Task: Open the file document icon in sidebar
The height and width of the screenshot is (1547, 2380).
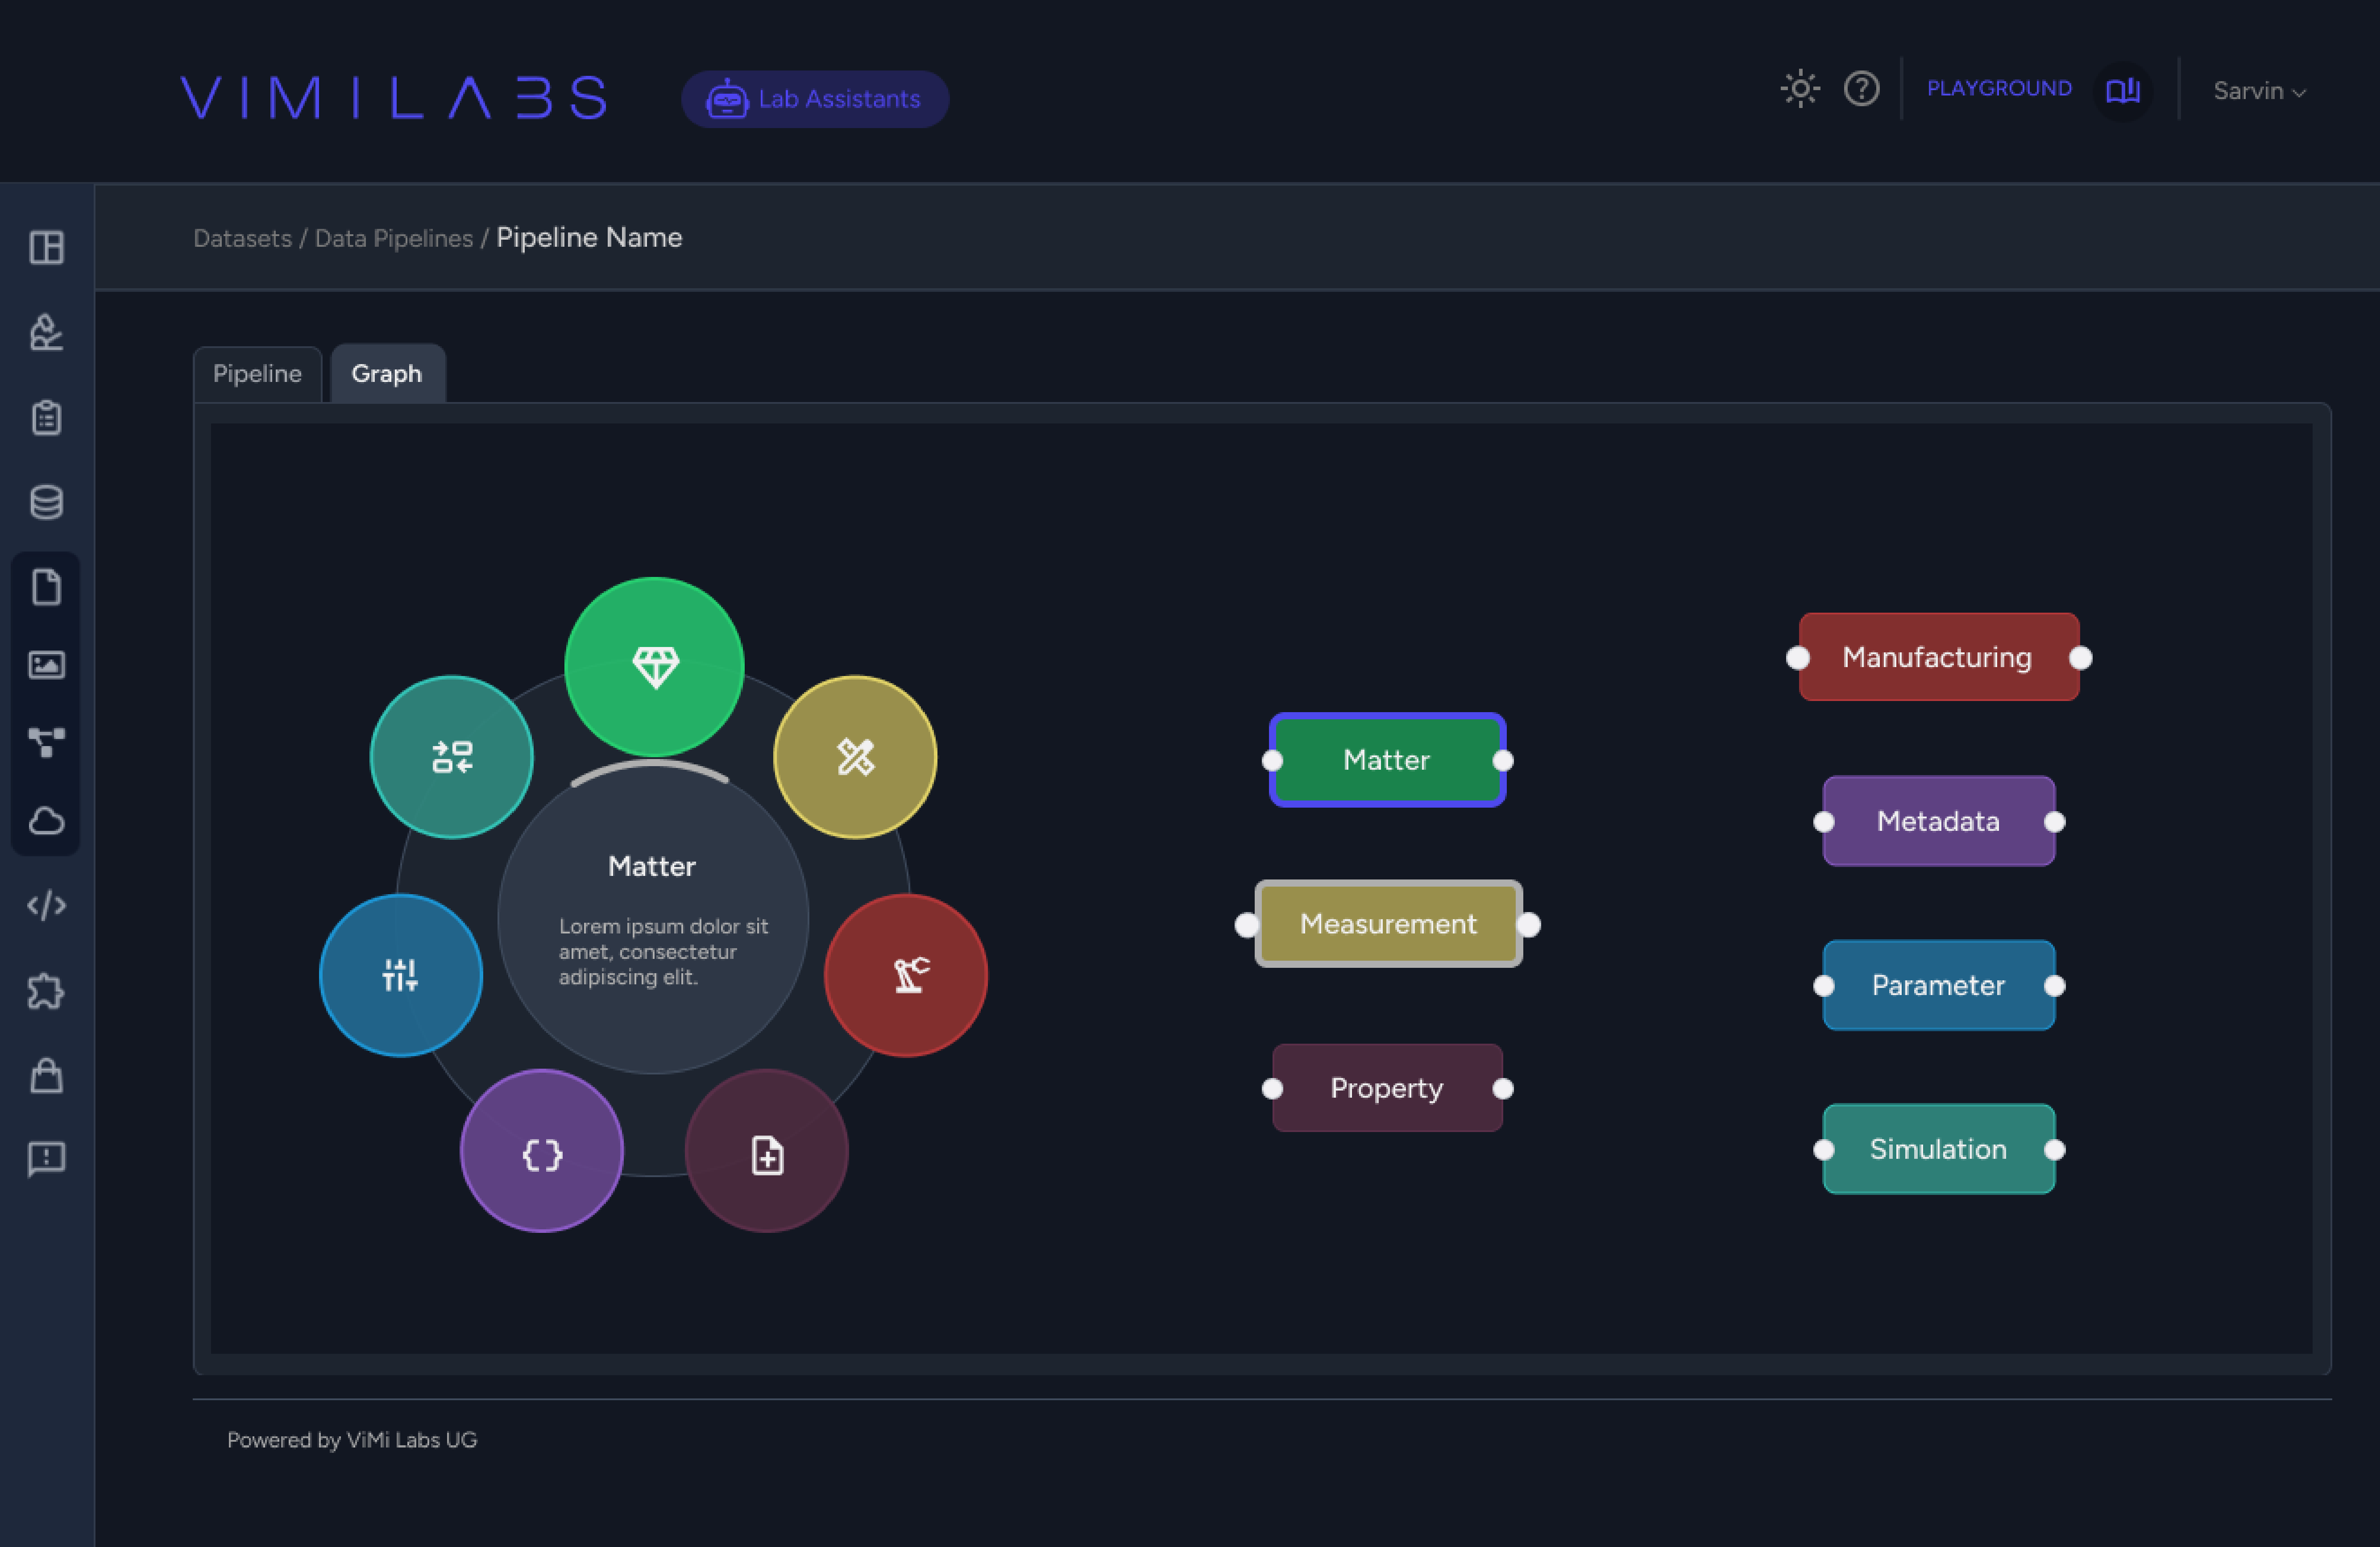Action: [47, 587]
